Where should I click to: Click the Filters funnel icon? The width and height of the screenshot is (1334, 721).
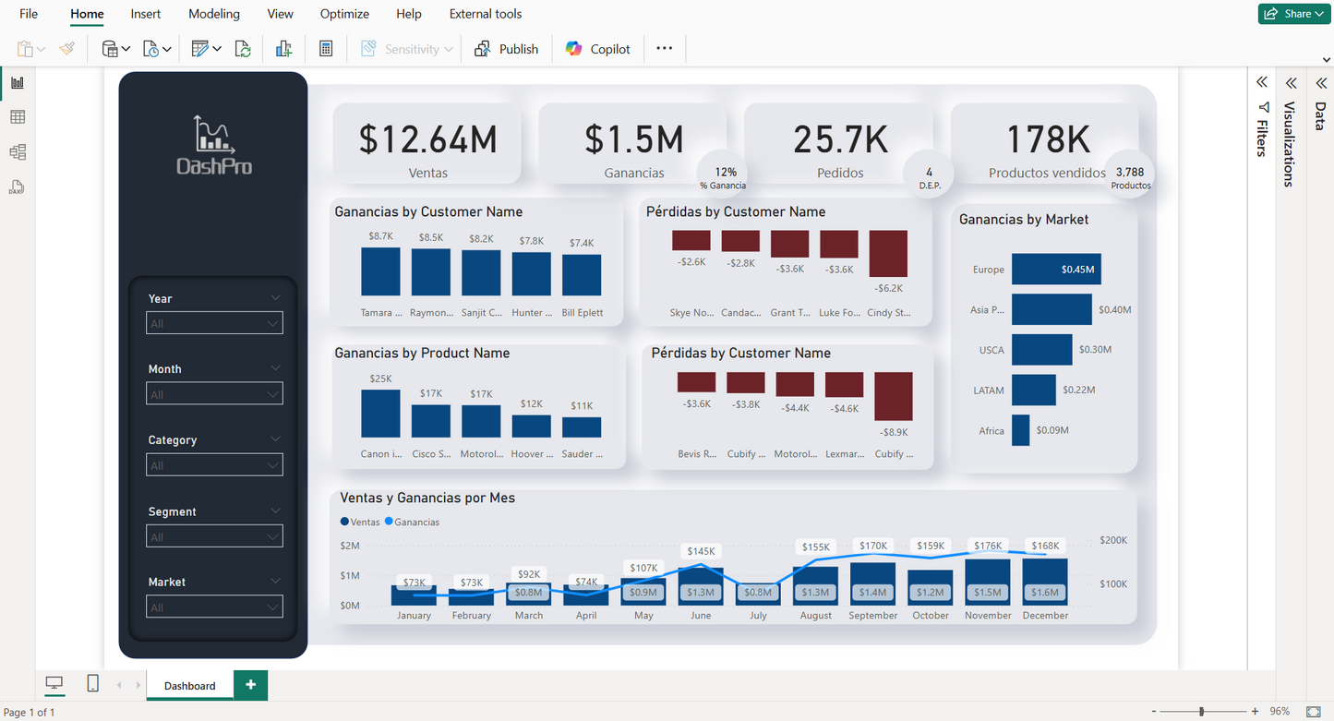1263,107
